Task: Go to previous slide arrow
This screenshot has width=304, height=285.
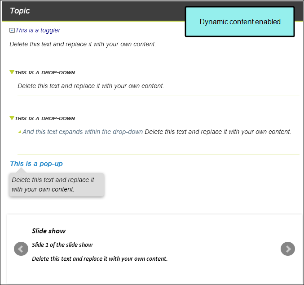Action: (x=21, y=249)
